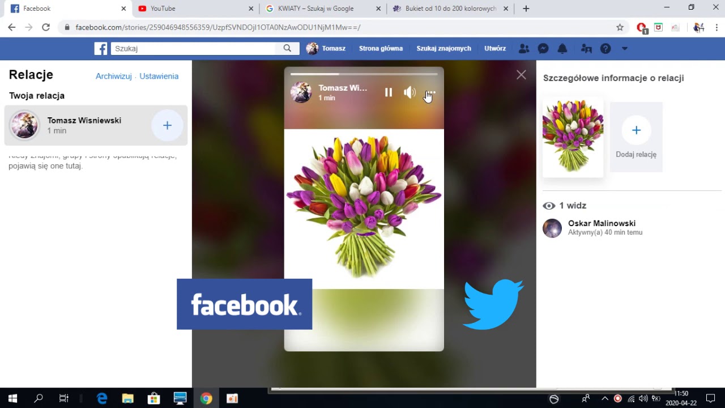Open the quick help question mark

[x=605, y=49]
